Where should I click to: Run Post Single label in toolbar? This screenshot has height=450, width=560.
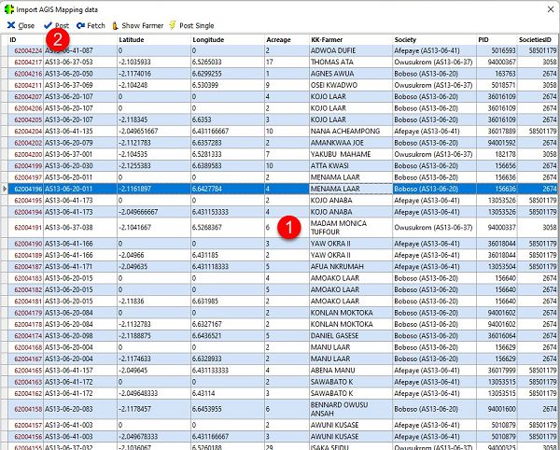click(196, 25)
